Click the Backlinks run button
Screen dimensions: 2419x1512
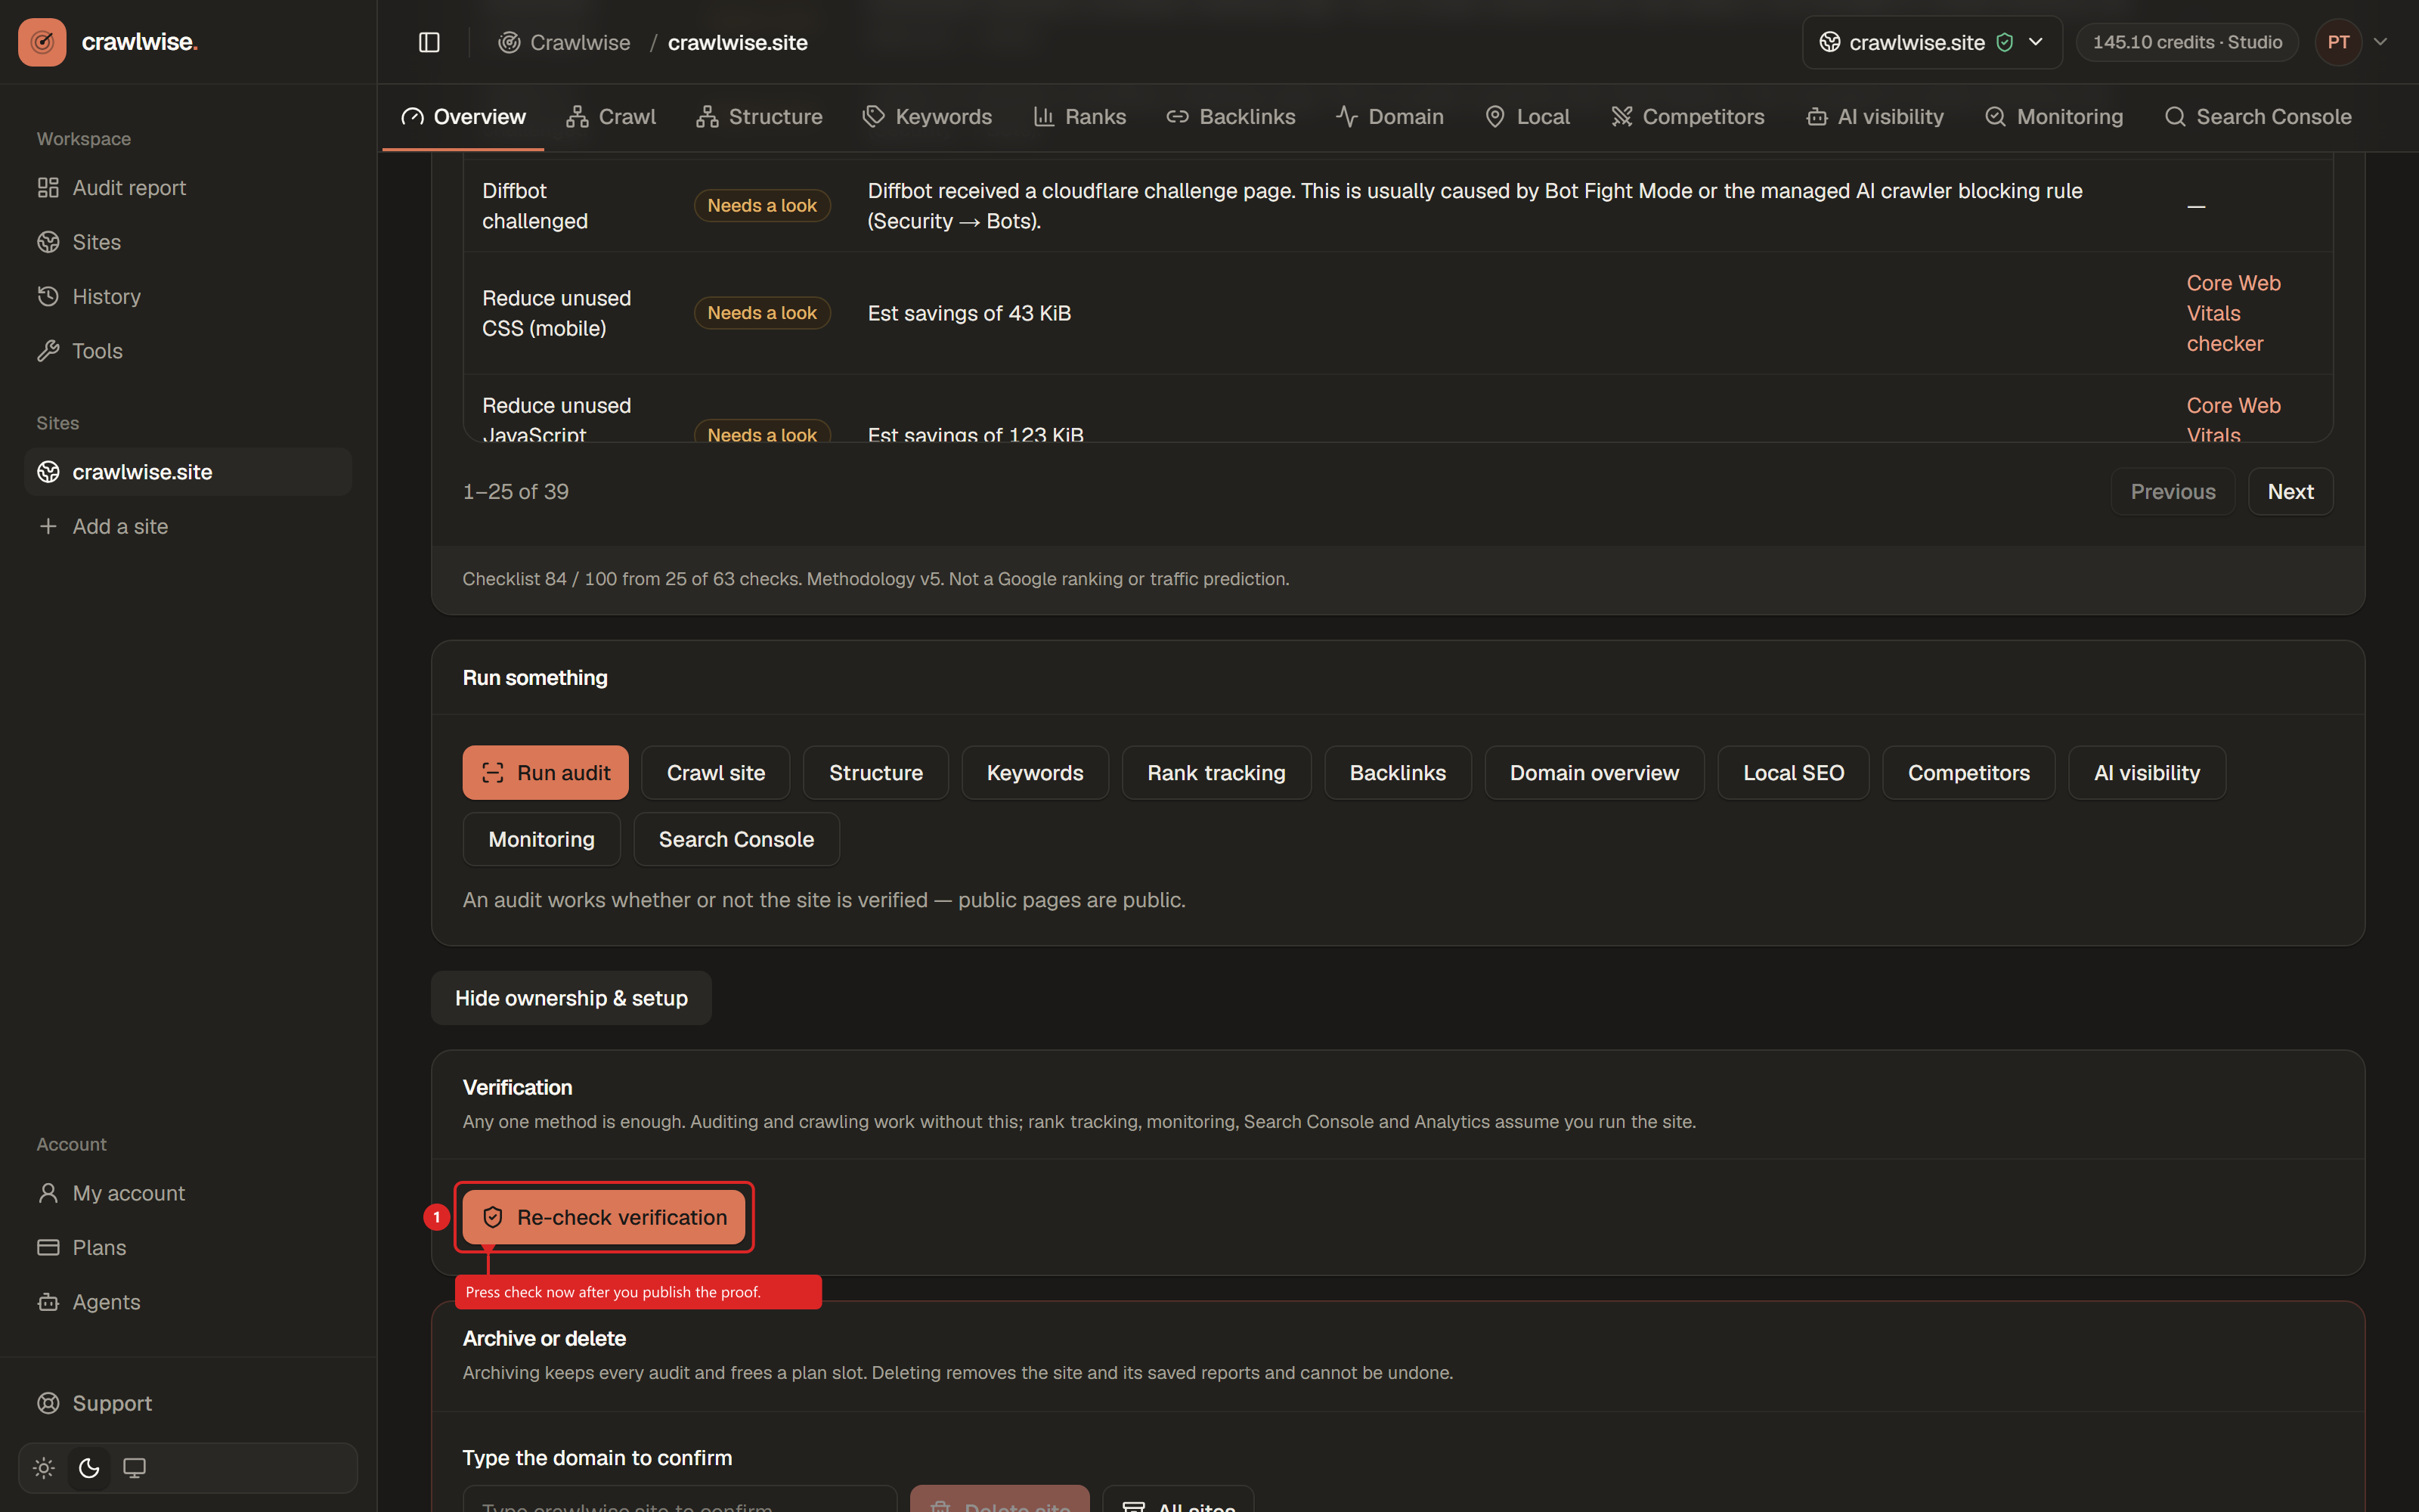(x=1398, y=773)
